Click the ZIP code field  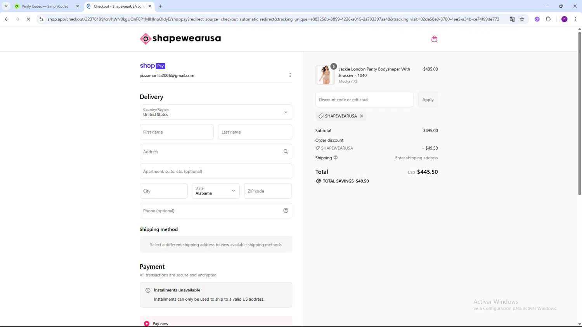268,191
